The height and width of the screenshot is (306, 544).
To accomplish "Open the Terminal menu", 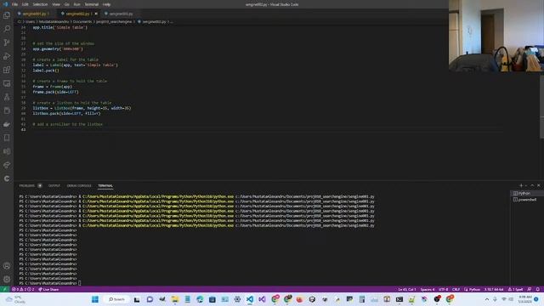I will pyautogui.click(x=91, y=4).
